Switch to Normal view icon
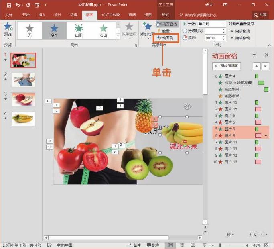 [170, 245]
